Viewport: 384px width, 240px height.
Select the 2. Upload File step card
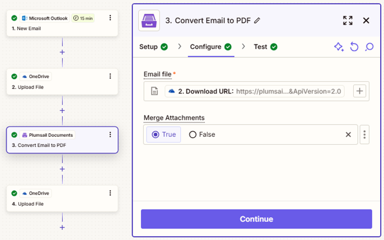tap(62, 81)
